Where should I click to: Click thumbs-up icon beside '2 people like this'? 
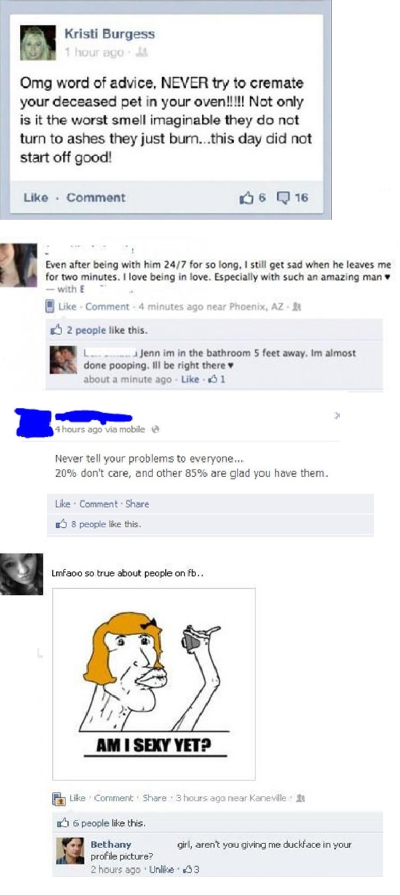point(56,330)
